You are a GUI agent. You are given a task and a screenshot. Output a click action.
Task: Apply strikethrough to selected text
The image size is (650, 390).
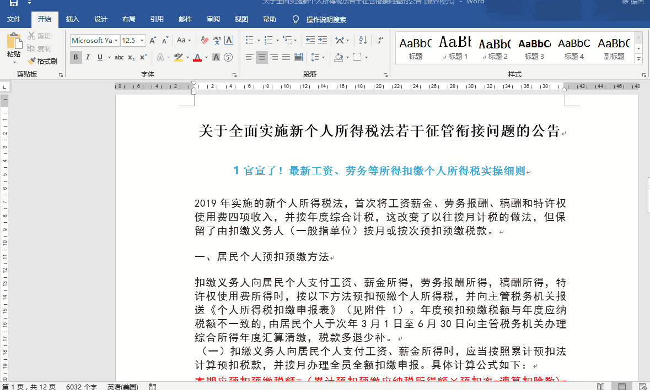(119, 57)
